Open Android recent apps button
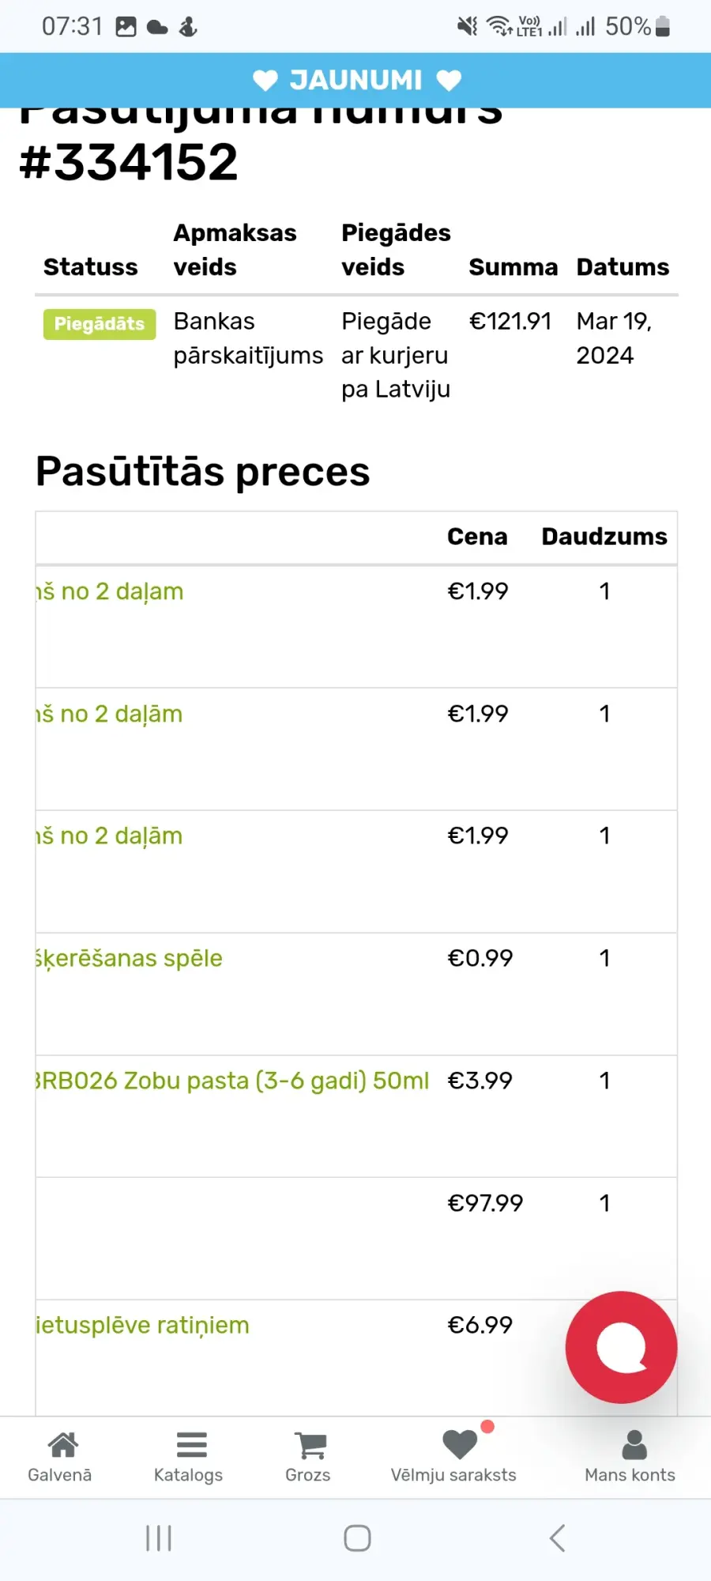The height and width of the screenshot is (1581, 711). coord(159,1538)
